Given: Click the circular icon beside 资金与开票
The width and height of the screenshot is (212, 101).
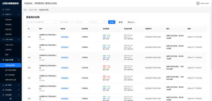Looking at the screenshot, I should point(3,60).
